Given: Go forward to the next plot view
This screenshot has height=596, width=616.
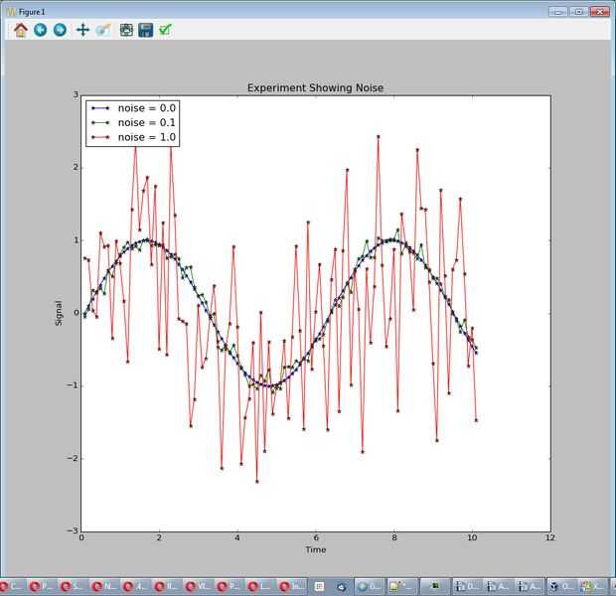Looking at the screenshot, I should pyautogui.click(x=60, y=30).
